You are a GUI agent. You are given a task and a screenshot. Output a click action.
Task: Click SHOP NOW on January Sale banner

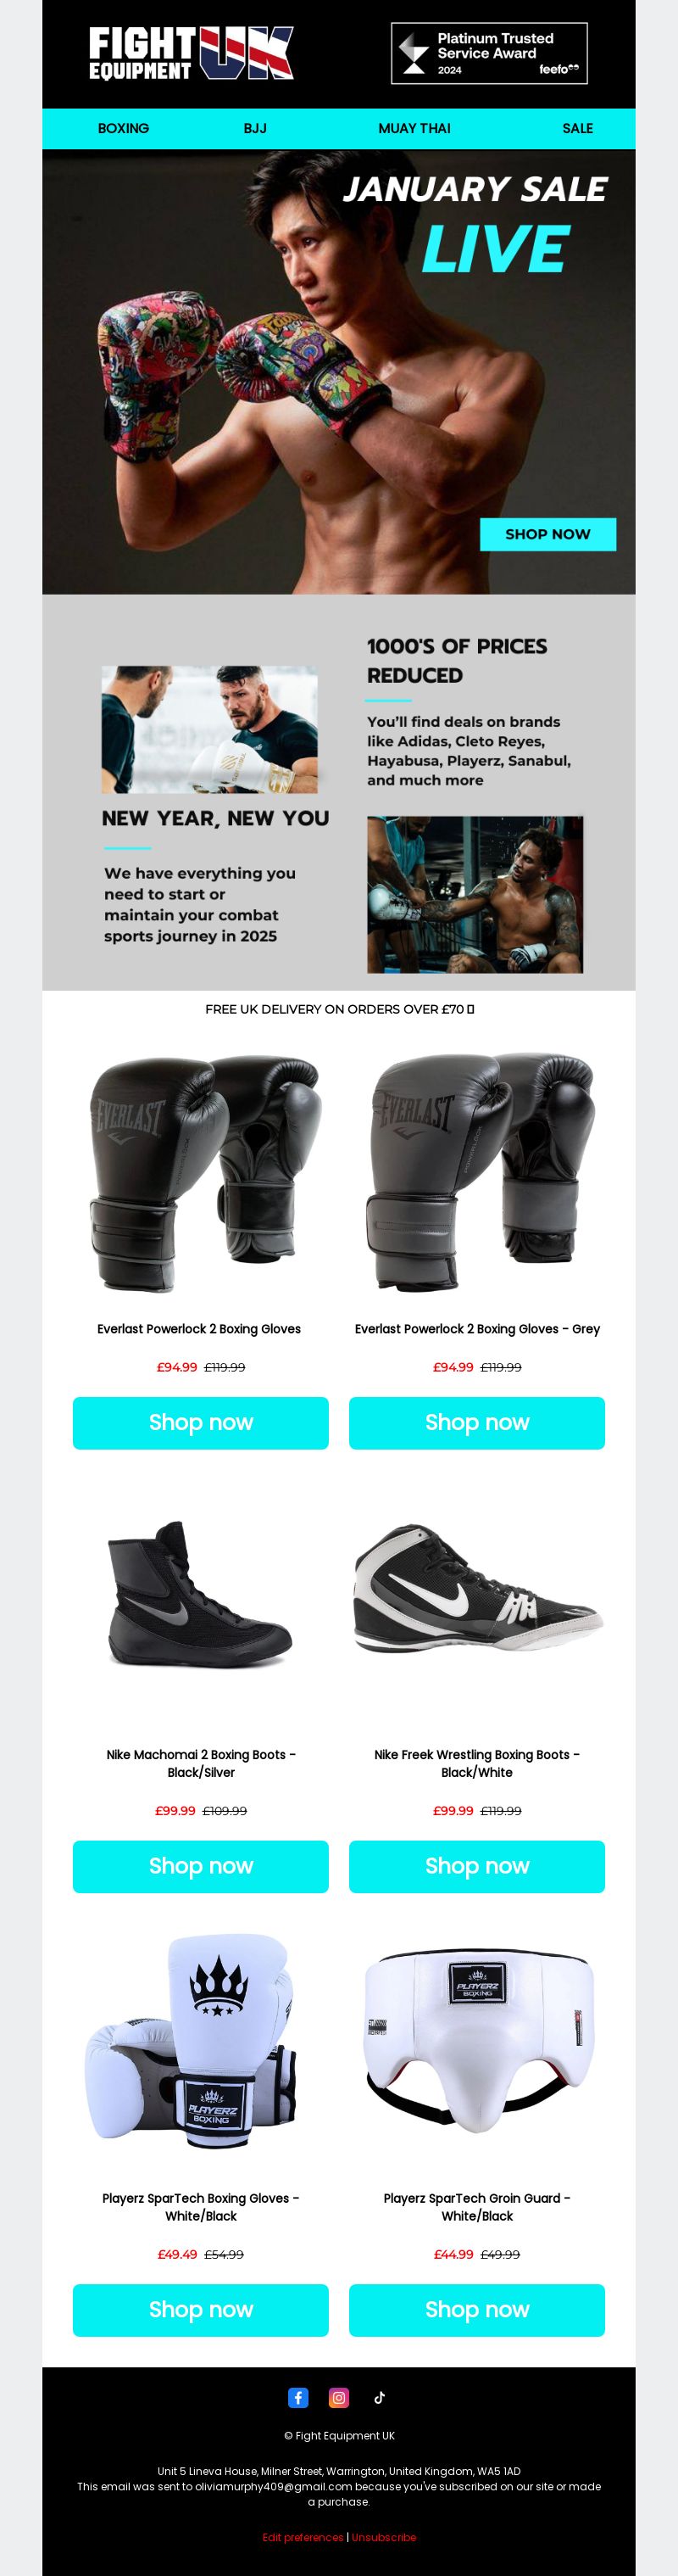(x=547, y=534)
